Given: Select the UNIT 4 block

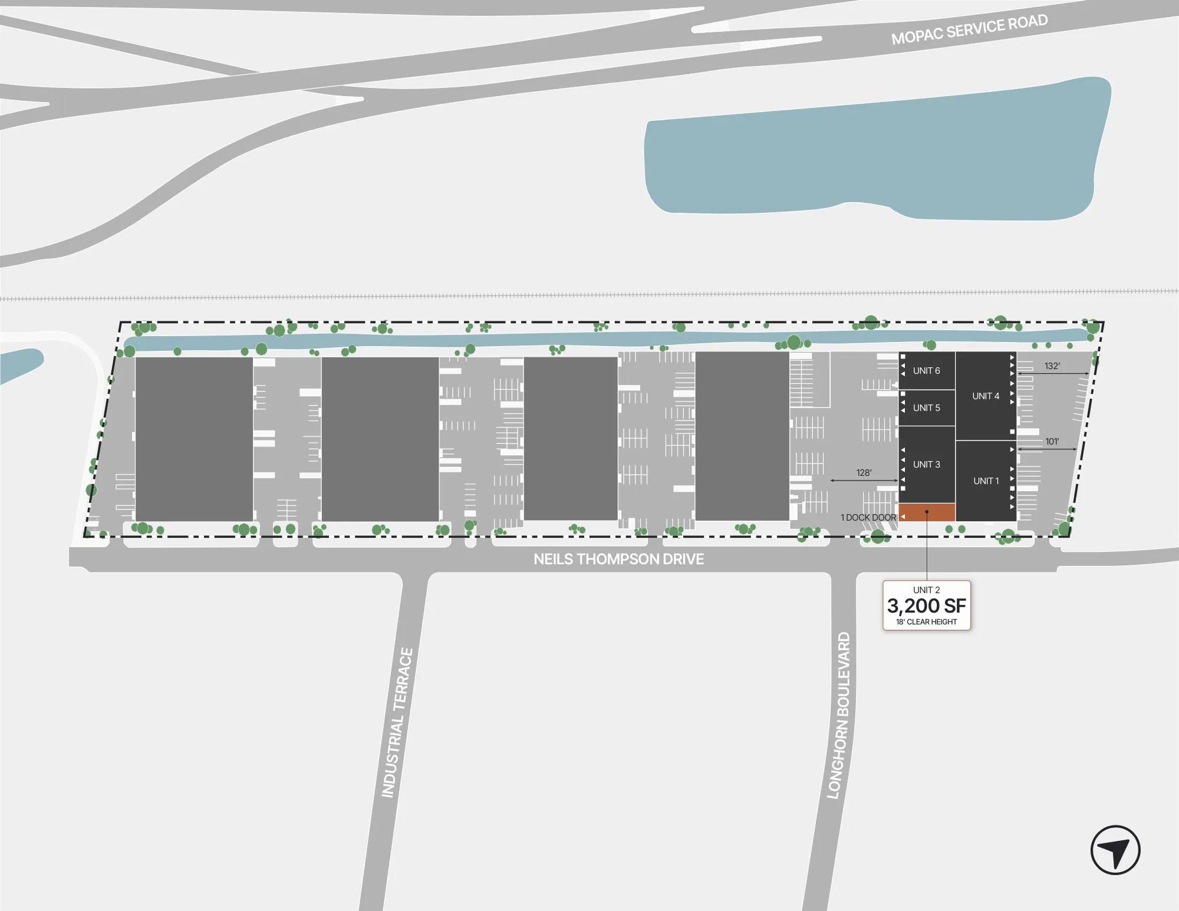Looking at the screenshot, I should tap(986, 396).
